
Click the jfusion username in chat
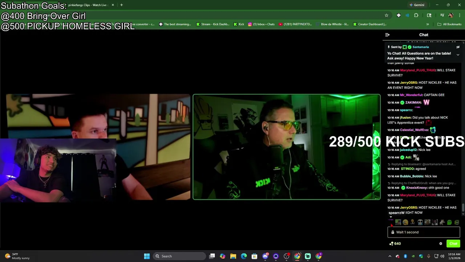pos(405,118)
